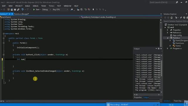Image resolution: width=188 pixels, height=106 pixels.
Task: Collapse the button1_Click method outlining block
Action: coord(4,55)
